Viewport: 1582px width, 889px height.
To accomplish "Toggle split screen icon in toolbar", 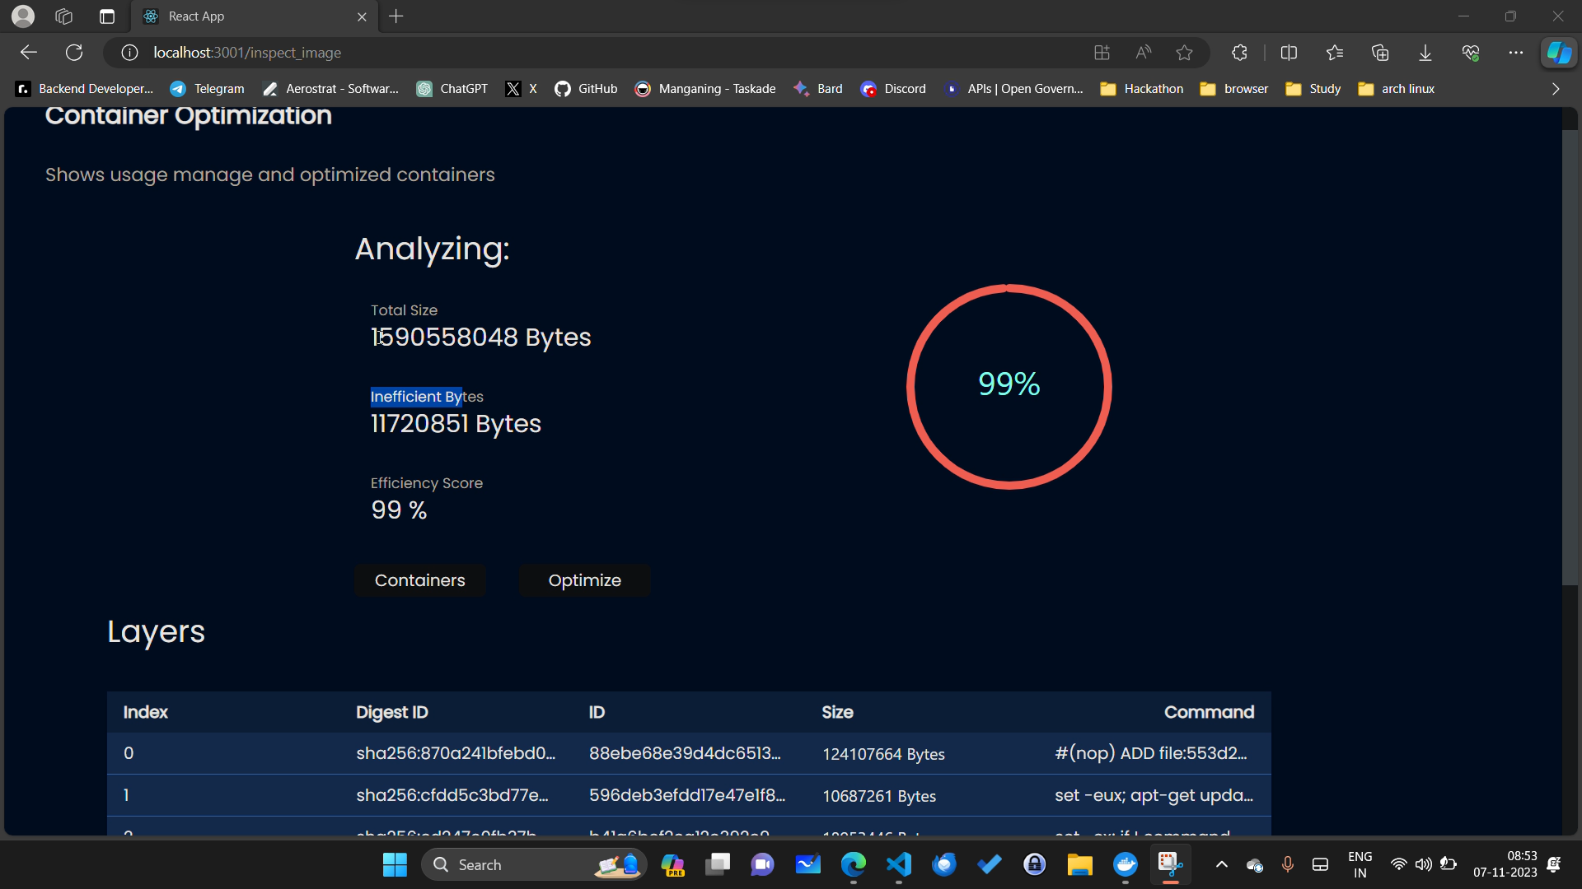I will point(1289,53).
